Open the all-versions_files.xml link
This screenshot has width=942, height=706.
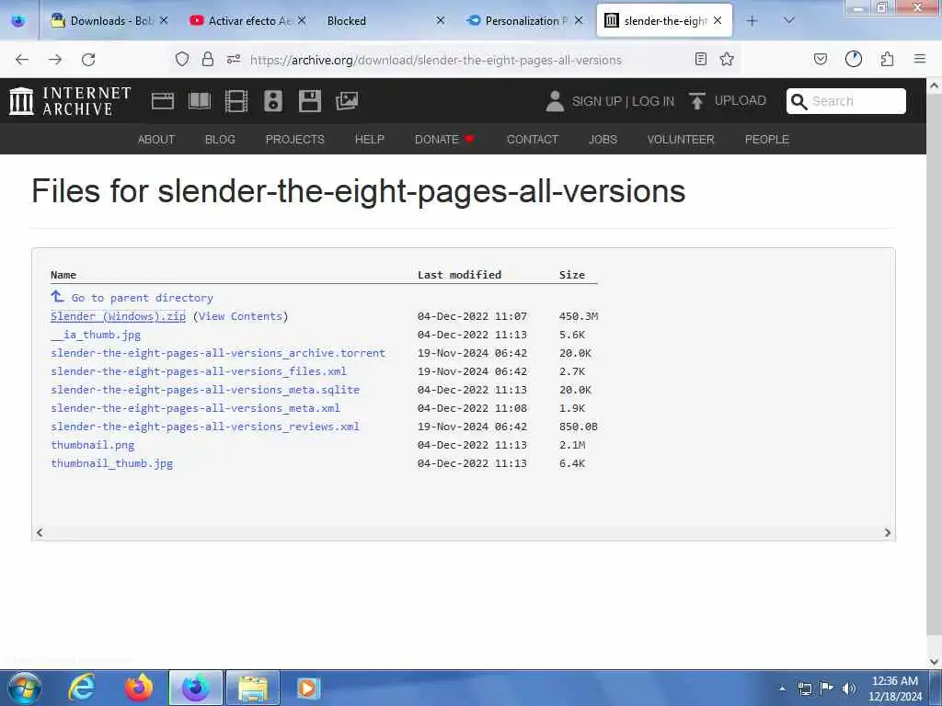[199, 371]
